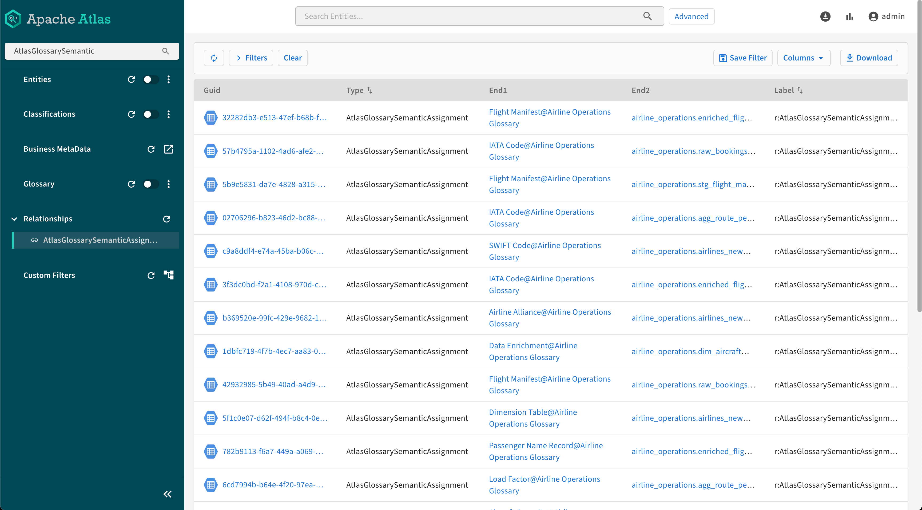Image resolution: width=922 pixels, height=510 pixels.
Task: Click the download icon in the top header
Action: pos(825,17)
